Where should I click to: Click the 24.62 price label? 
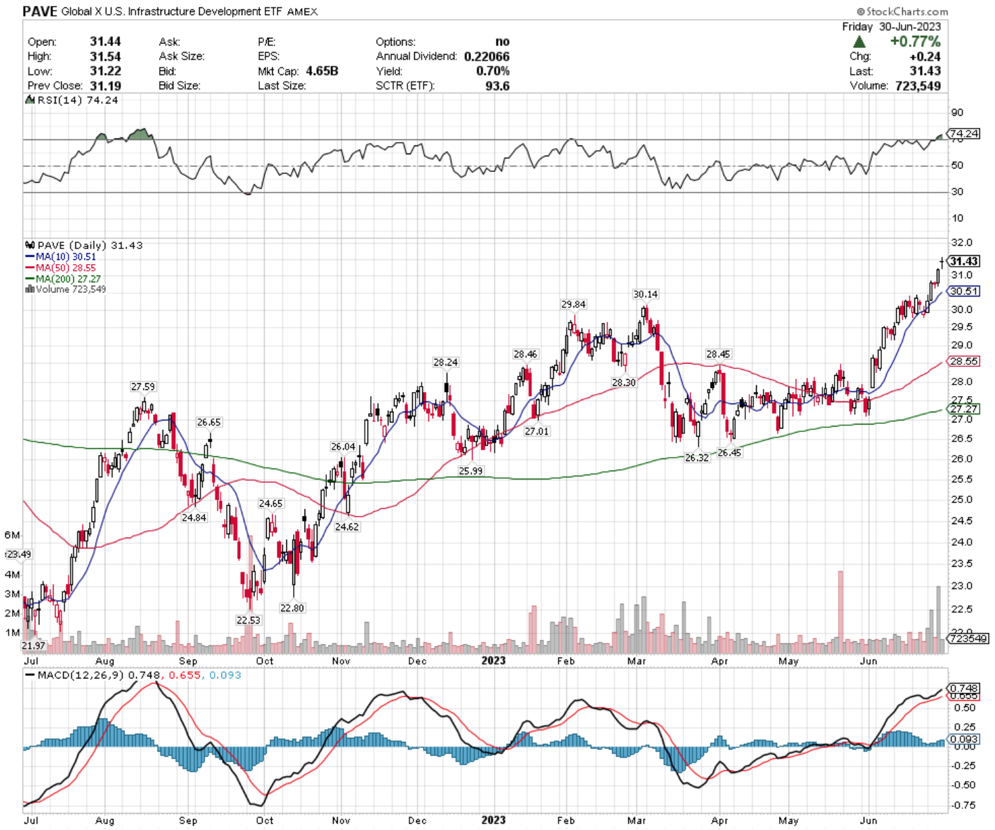(347, 527)
